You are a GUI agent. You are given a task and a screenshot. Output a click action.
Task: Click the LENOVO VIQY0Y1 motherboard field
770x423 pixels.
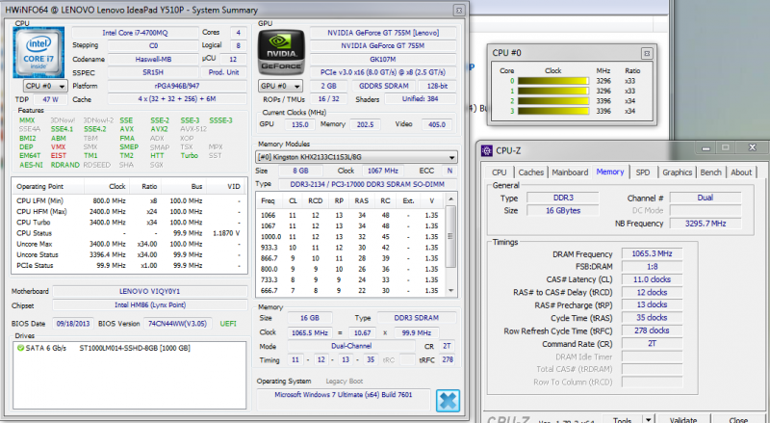click(150, 291)
